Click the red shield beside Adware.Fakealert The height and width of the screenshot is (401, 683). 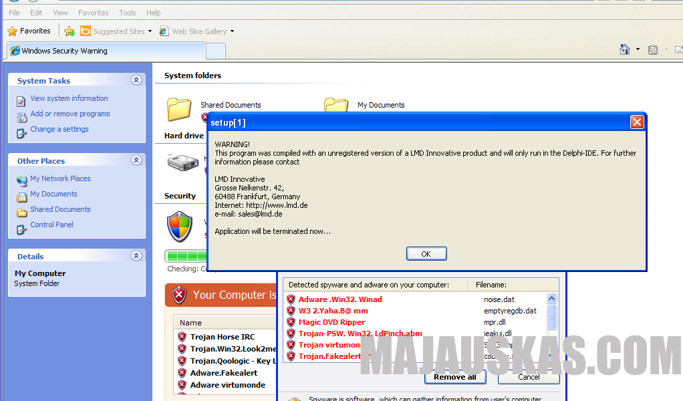182,373
